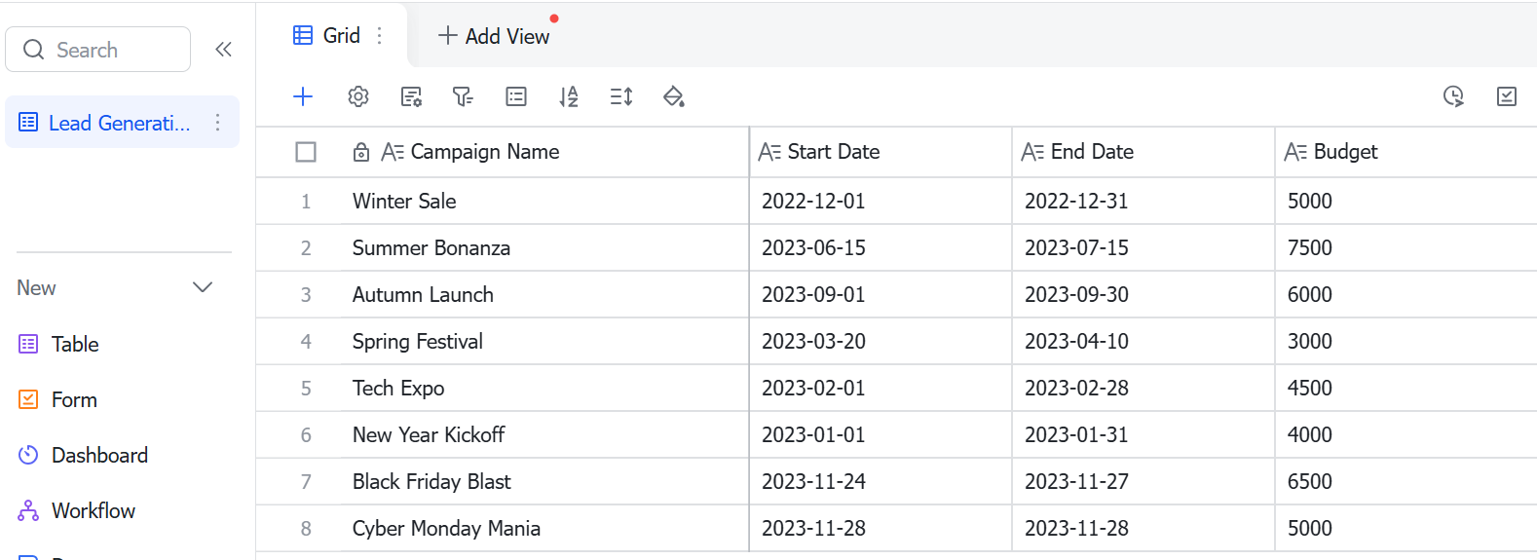The height and width of the screenshot is (560, 1537).
Task: Click the Search input field
Action: [x=97, y=49]
